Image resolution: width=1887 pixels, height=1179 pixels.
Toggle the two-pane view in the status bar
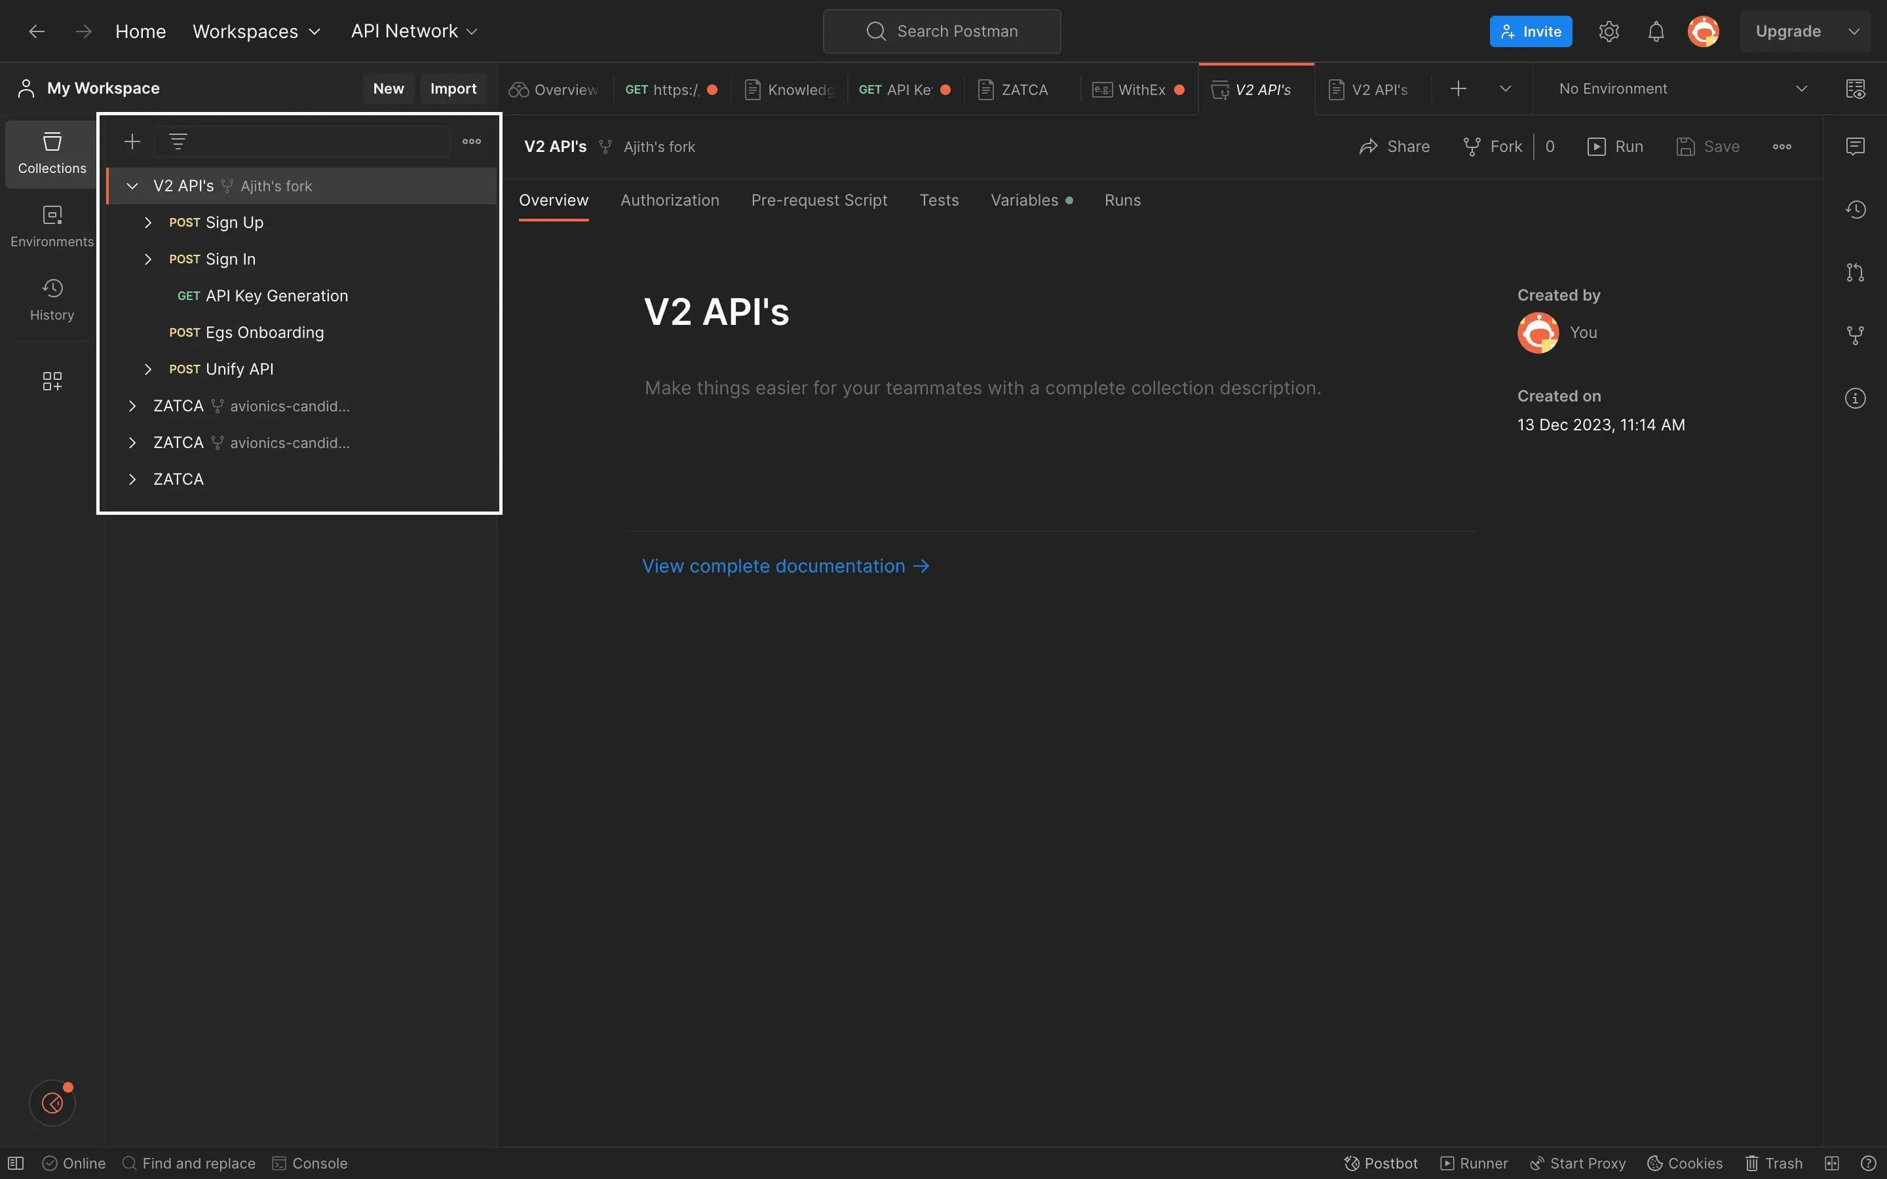(x=1832, y=1163)
